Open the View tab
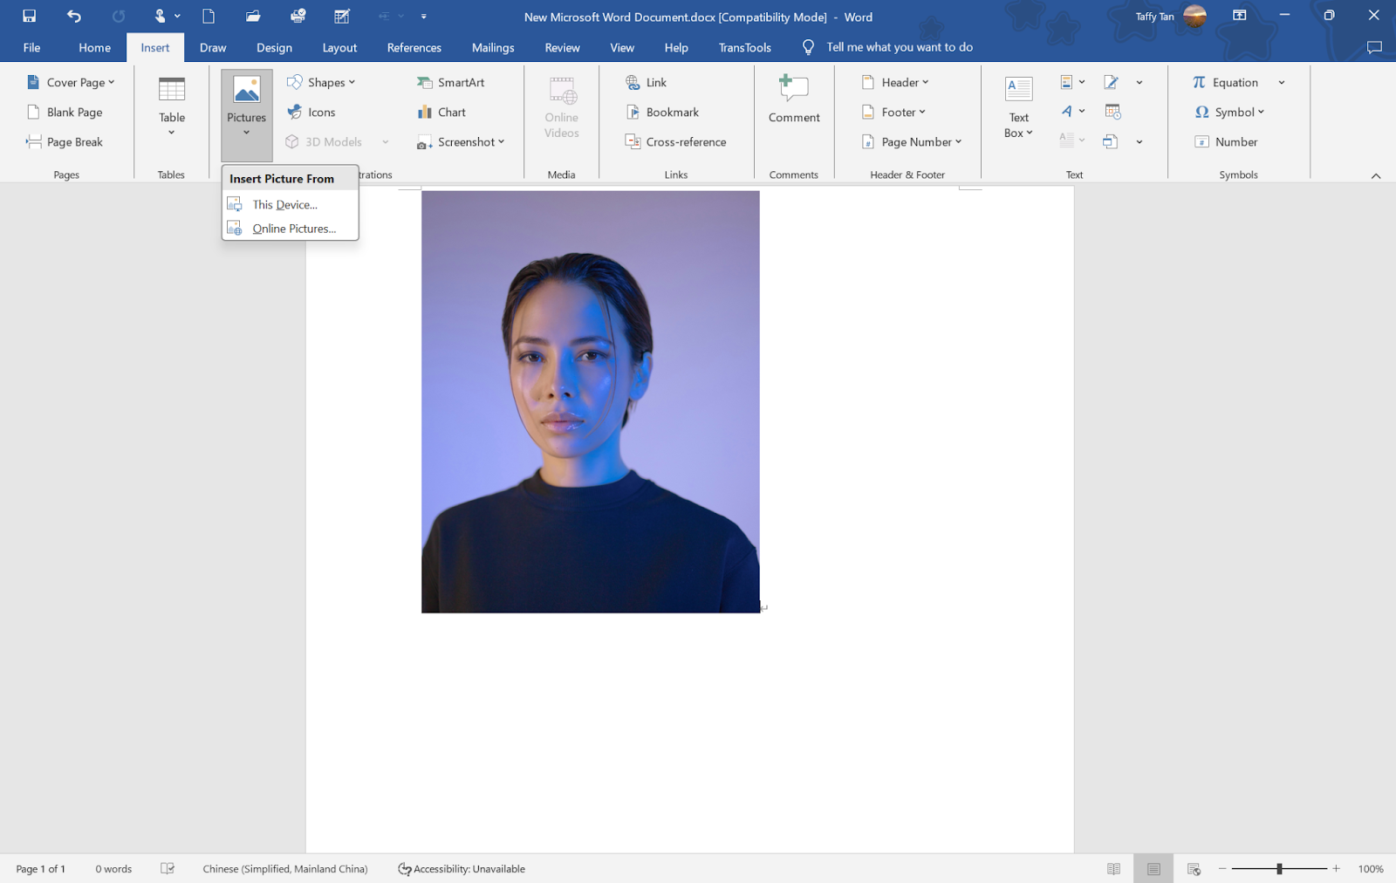 (x=622, y=47)
